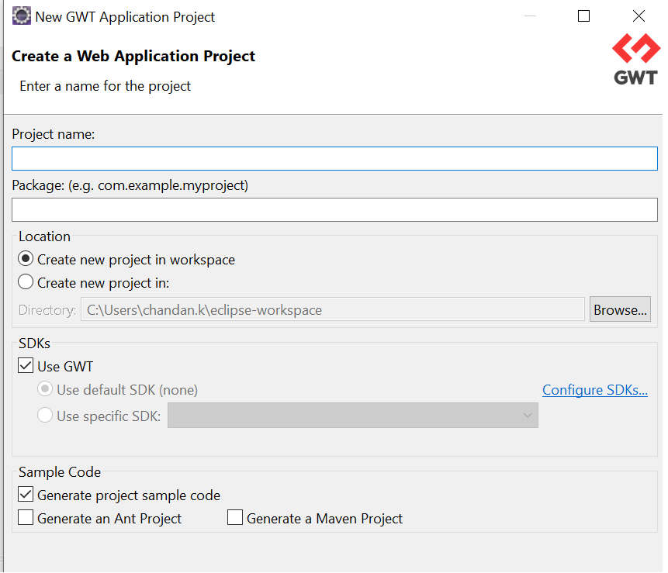Disable Generate project sample code
This screenshot has width=668, height=573.
(x=26, y=495)
